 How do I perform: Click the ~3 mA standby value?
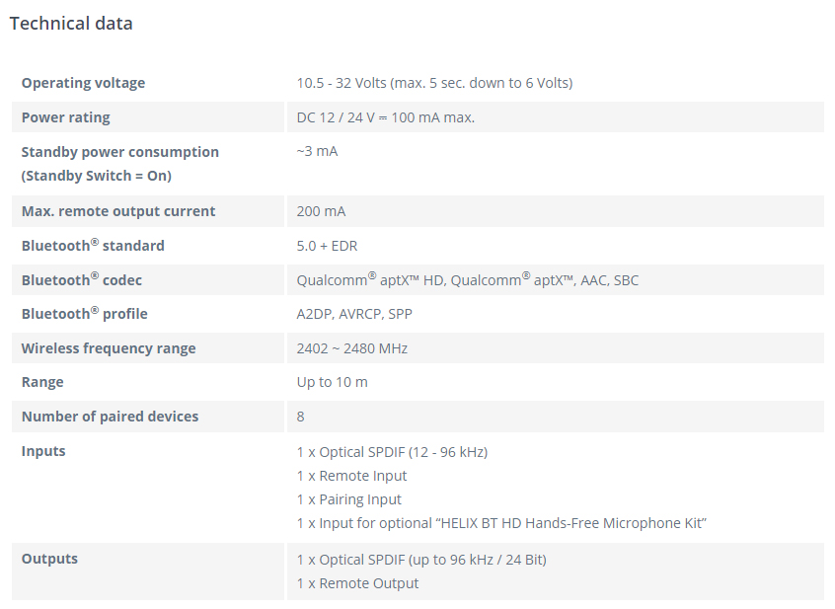pos(317,151)
